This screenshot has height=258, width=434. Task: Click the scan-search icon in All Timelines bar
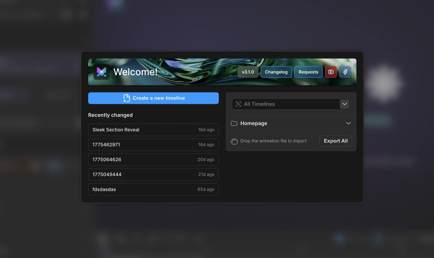click(238, 104)
